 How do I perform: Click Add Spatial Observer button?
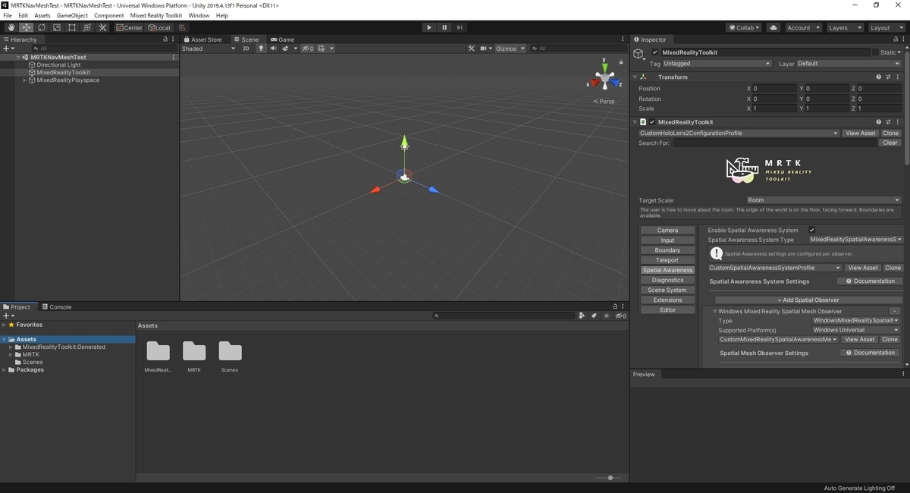tap(808, 300)
